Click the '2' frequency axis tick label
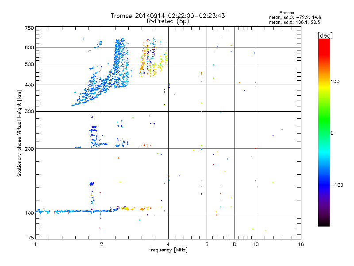Viewport: 354px width, 266px height. (x=102, y=244)
